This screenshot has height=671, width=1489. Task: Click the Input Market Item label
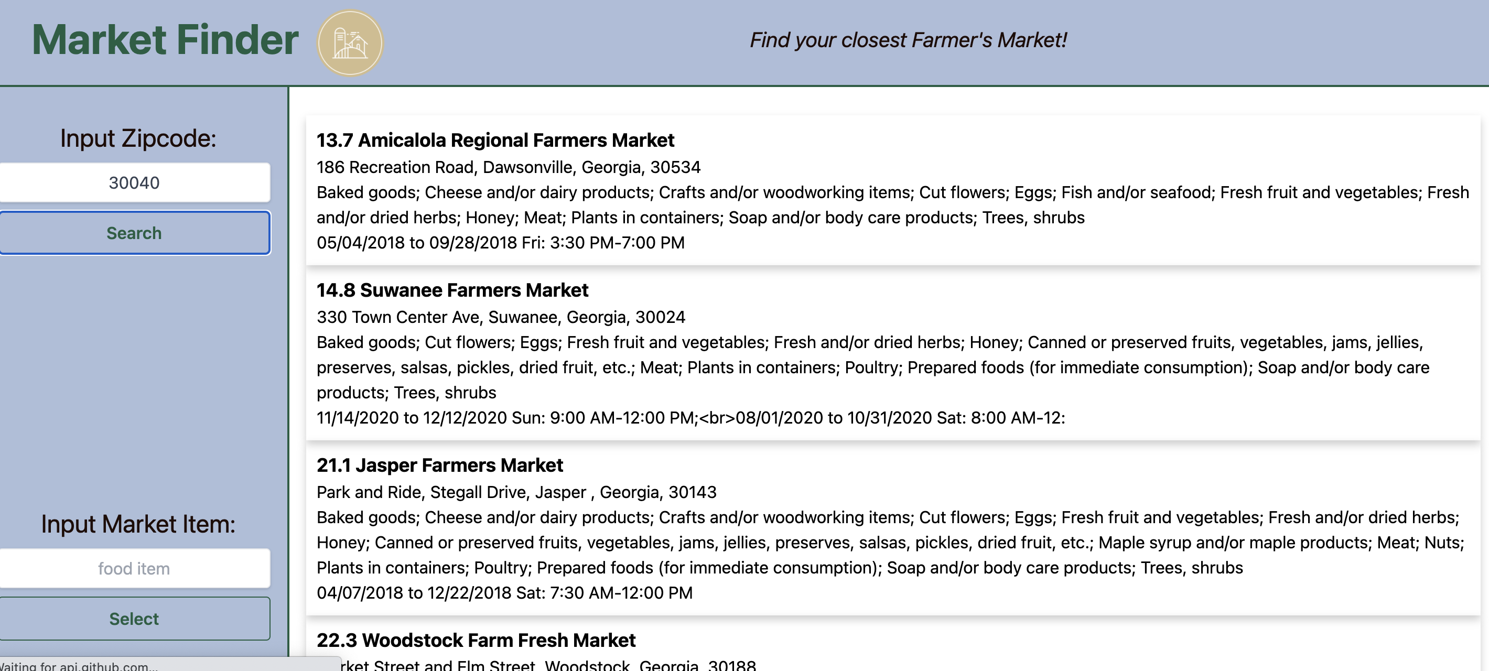click(x=136, y=524)
